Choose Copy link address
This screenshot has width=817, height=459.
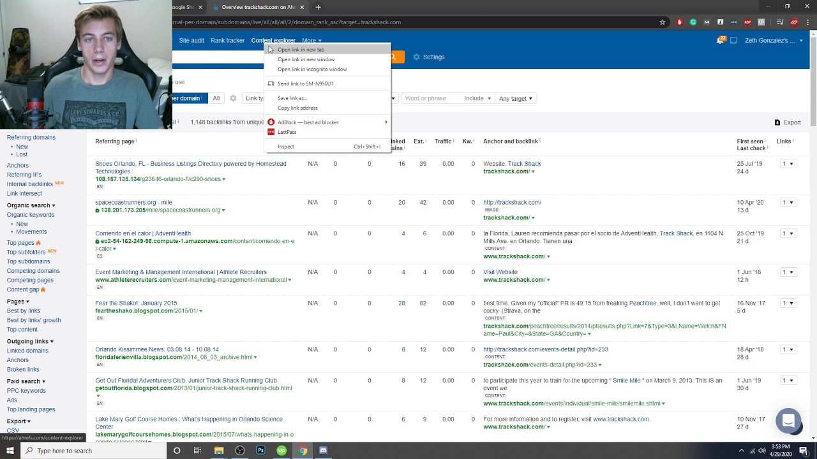(x=327, y=108)
